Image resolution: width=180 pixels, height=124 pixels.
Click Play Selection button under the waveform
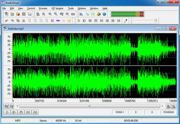click(14, 112)
